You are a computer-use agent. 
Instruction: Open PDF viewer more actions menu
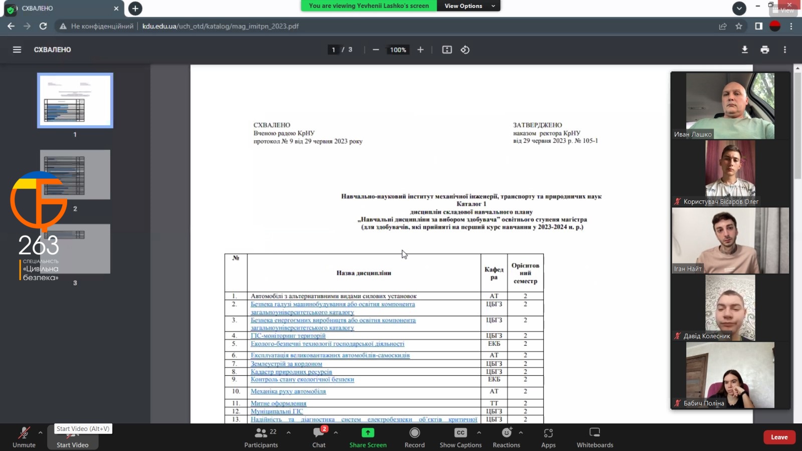pyautogui.click(x=785, y=50)
